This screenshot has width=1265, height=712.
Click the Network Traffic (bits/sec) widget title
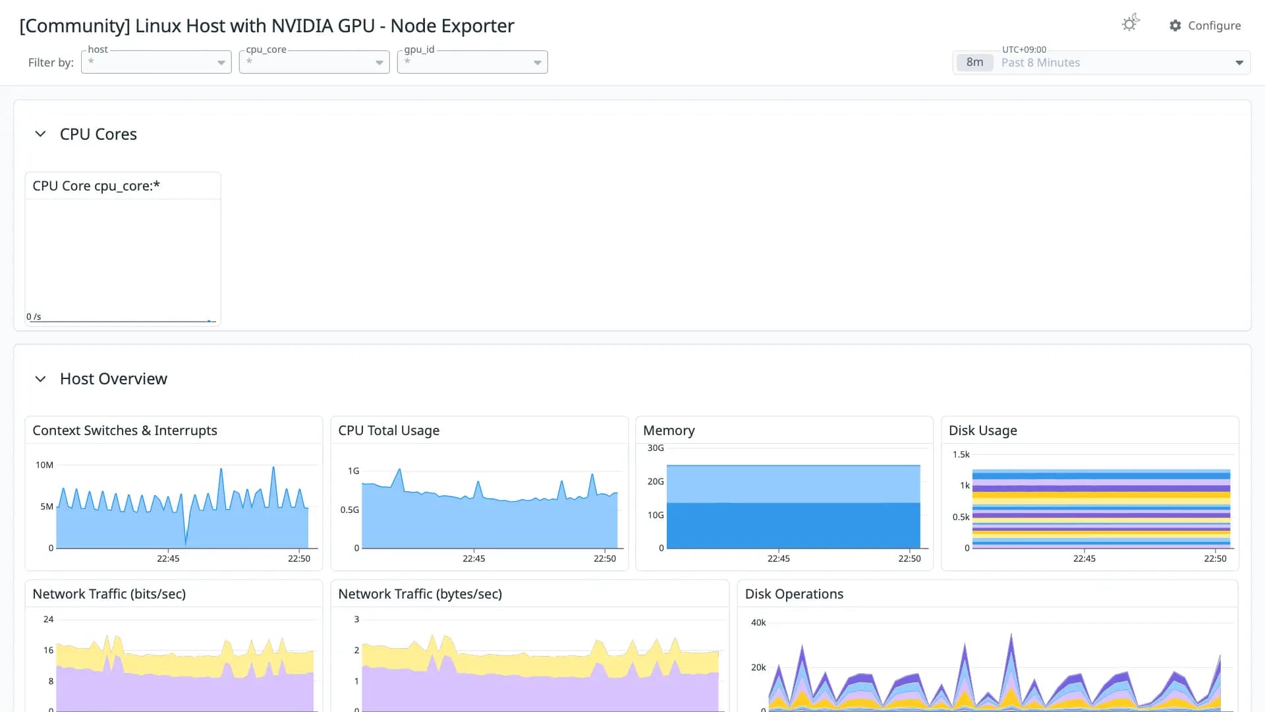[x=109, y=594]
